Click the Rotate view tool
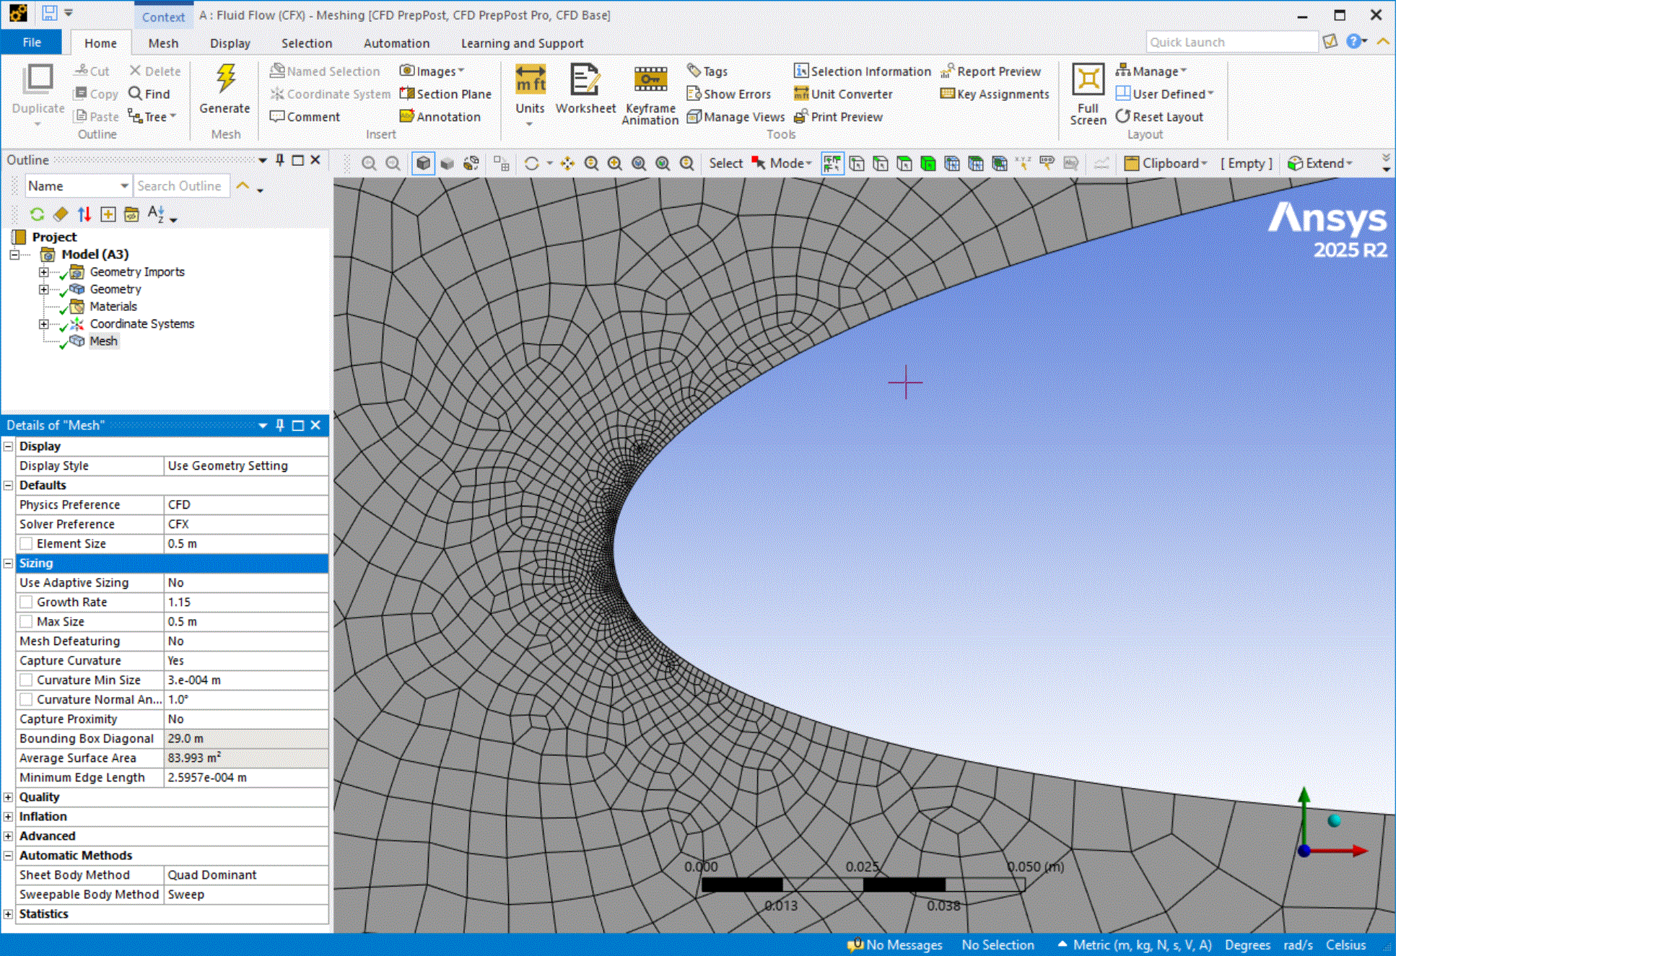 tap(532, 163)
